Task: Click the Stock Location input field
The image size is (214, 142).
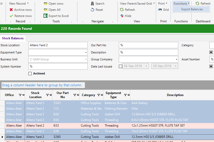Action: point(58,45)
